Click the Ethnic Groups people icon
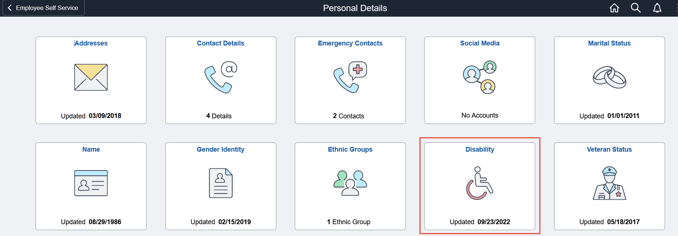The image size is (678, 236). pos(350,182)
